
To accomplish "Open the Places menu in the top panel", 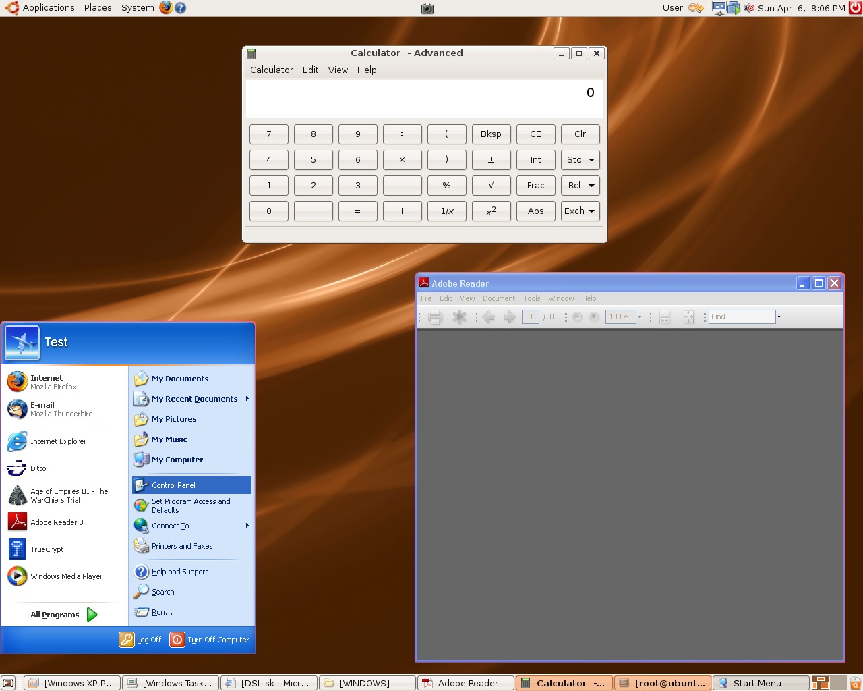I will 98,8.
